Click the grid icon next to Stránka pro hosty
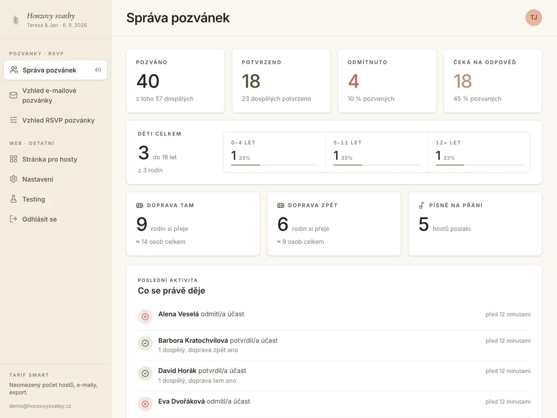 (x=13, y=159)
